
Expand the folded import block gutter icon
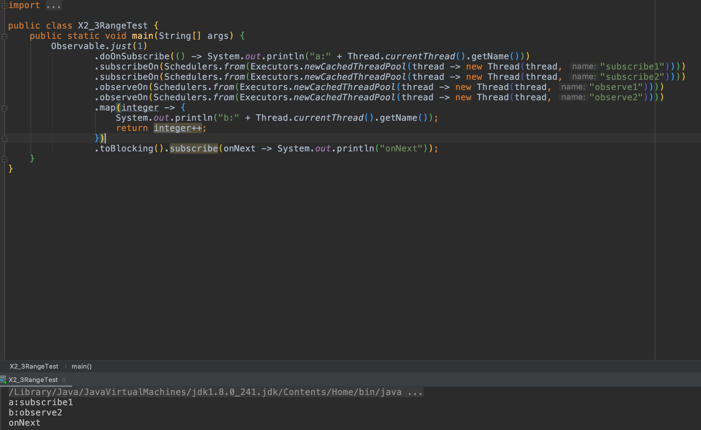click(x=4, y=6)
